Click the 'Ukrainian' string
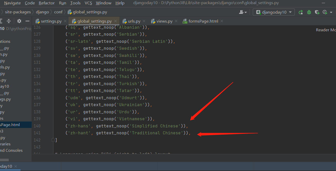 pos(130,105)
